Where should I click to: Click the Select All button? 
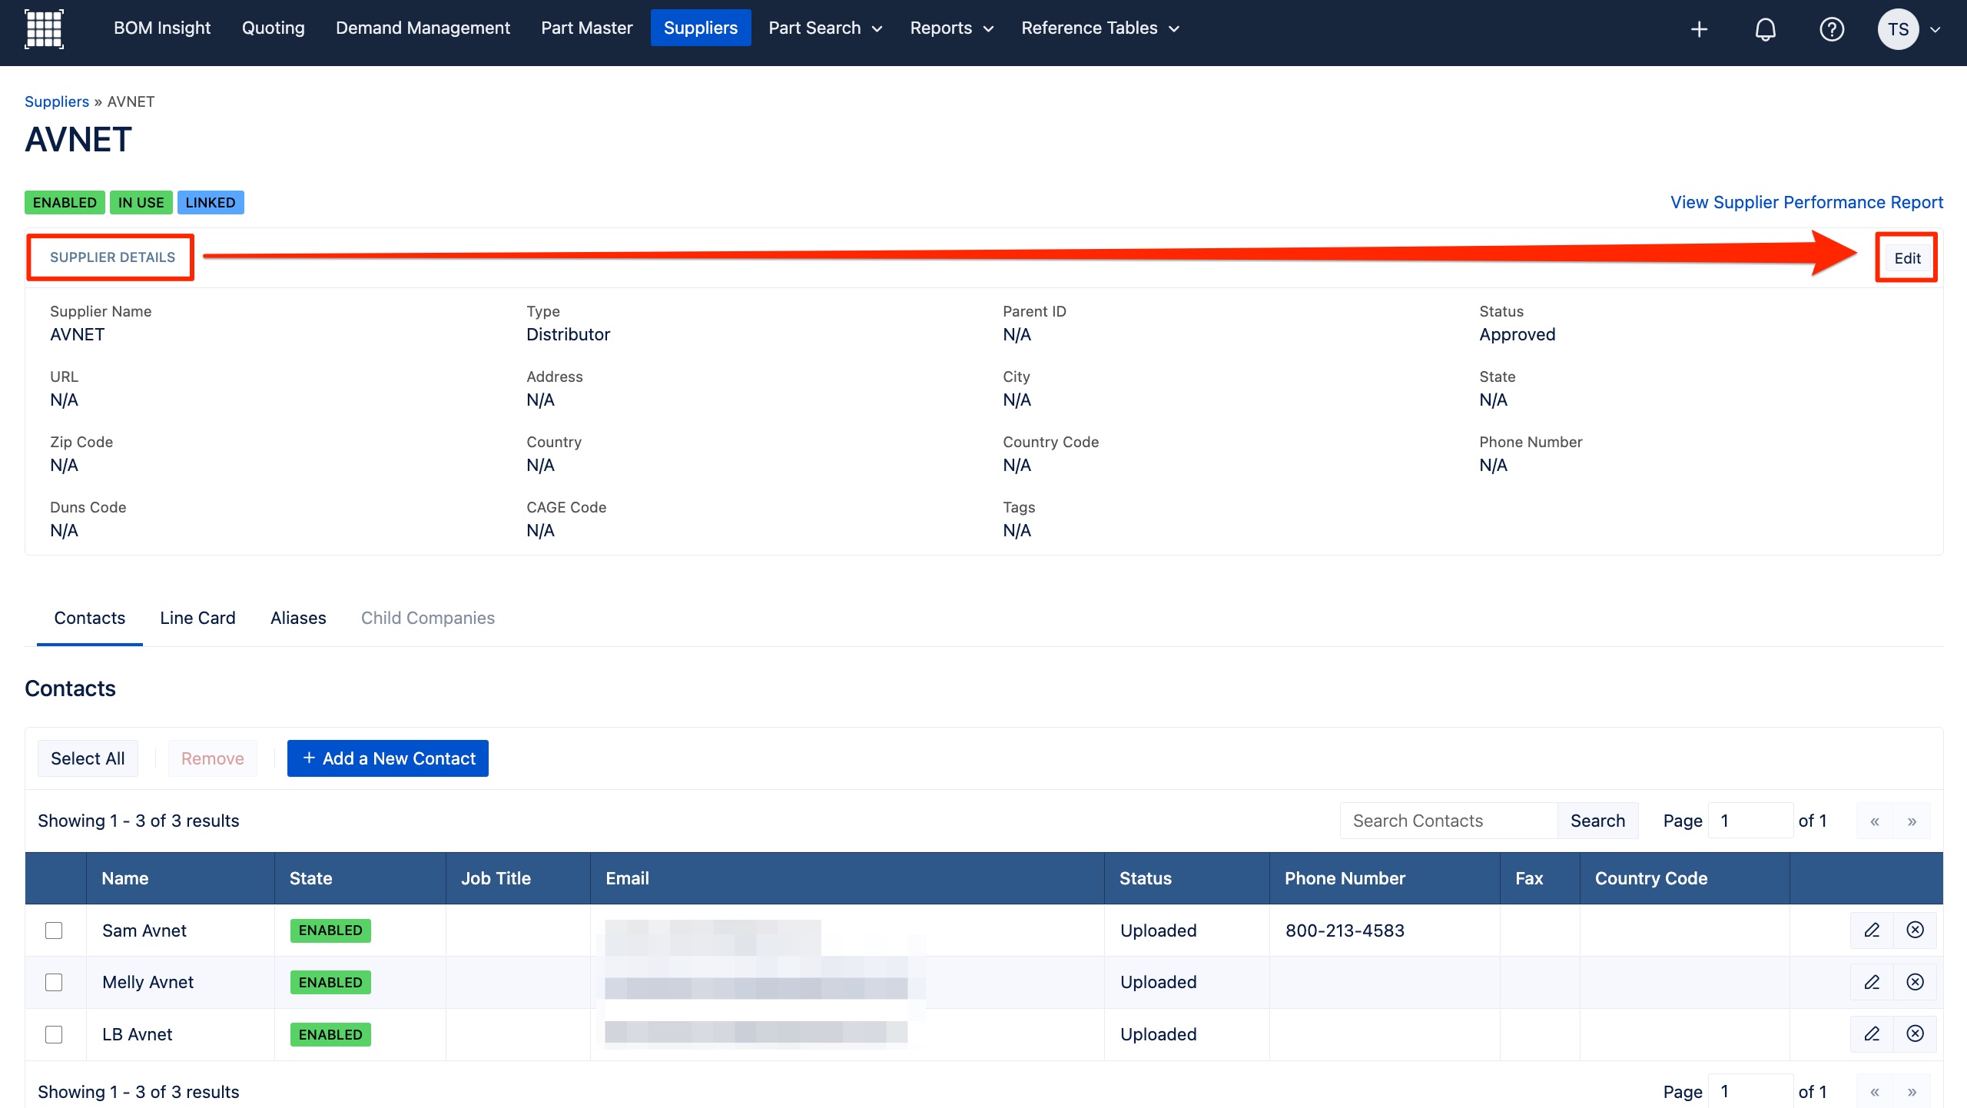click(88, 758)
